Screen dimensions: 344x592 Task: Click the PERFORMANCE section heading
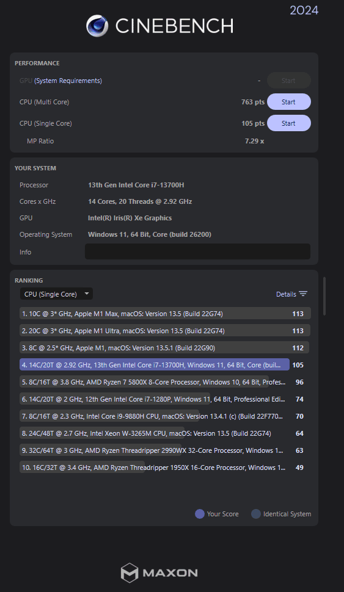tap(37, 63)
